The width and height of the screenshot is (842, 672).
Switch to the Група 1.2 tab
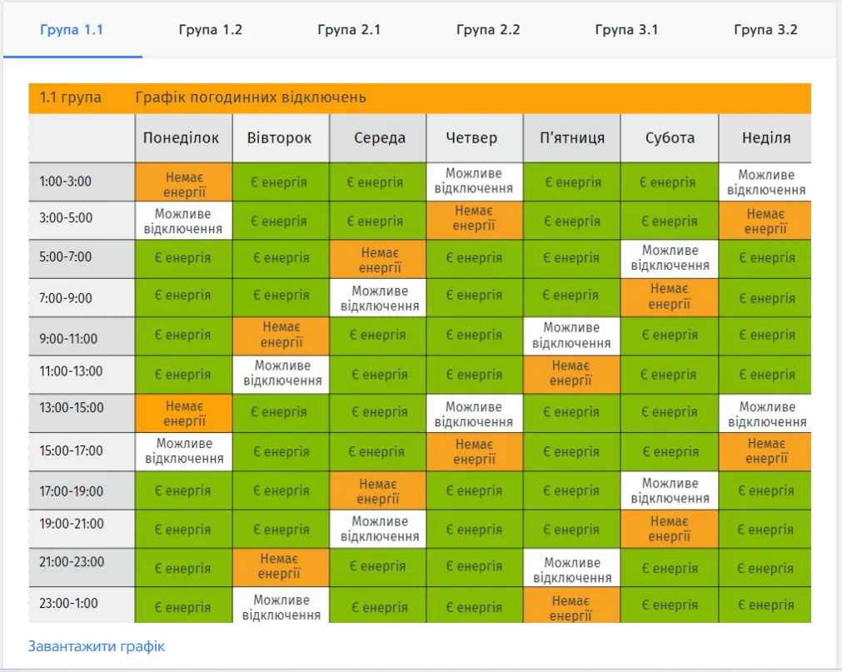pyautogui.click(x=210, y=30)
